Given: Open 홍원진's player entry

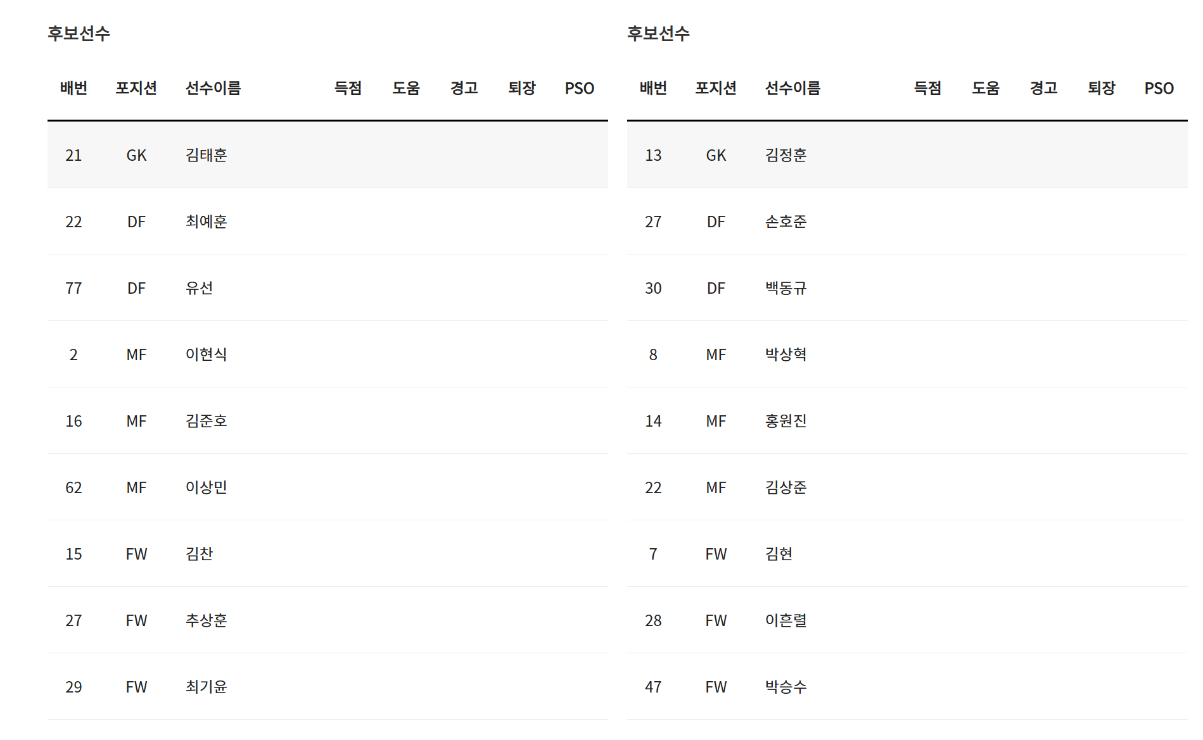Looking at the screenshot, I should 786,421.
